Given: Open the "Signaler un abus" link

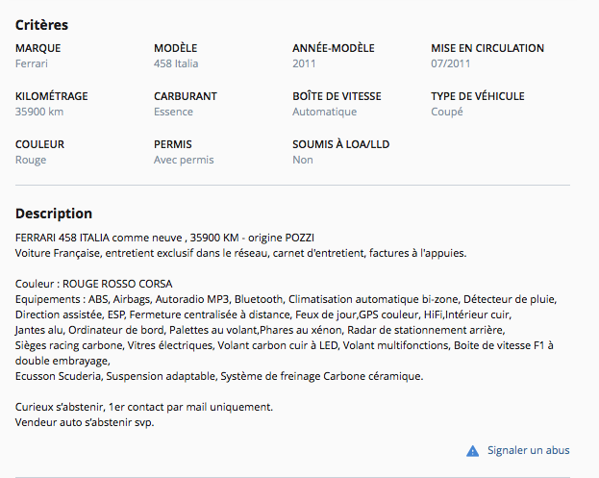Looking at the screenshot, I should 528,450.
